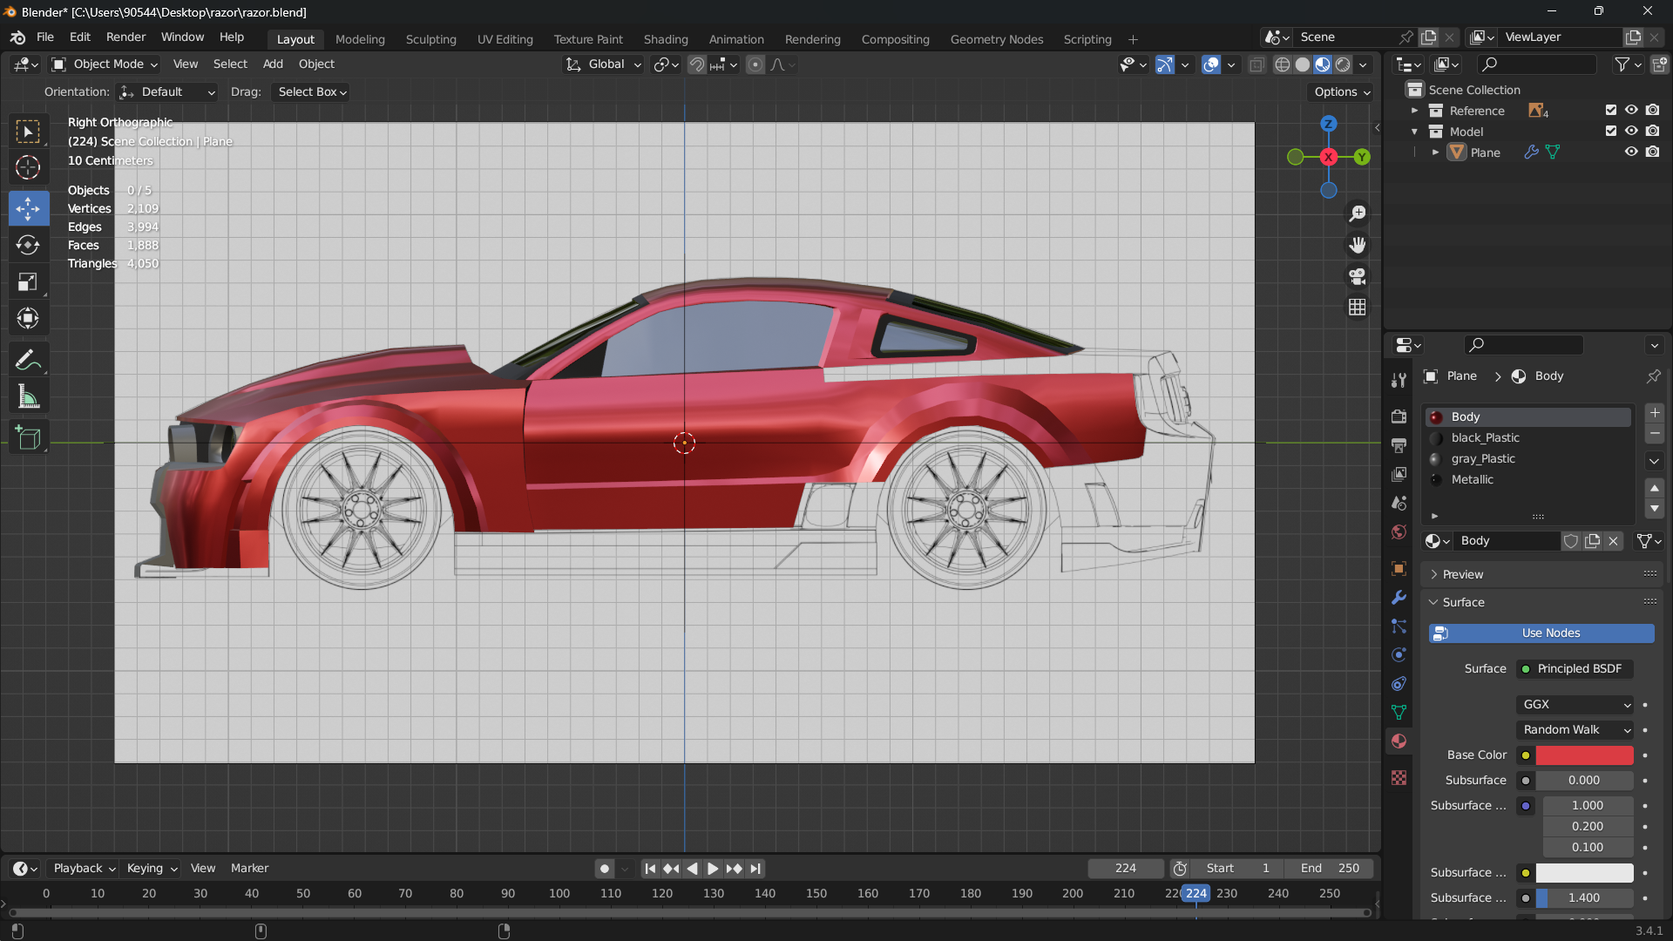Viewport: 1673px width, 941px height.
Task: Switch viewport to wireframe shading
Action: click(x=1282, y=64)
